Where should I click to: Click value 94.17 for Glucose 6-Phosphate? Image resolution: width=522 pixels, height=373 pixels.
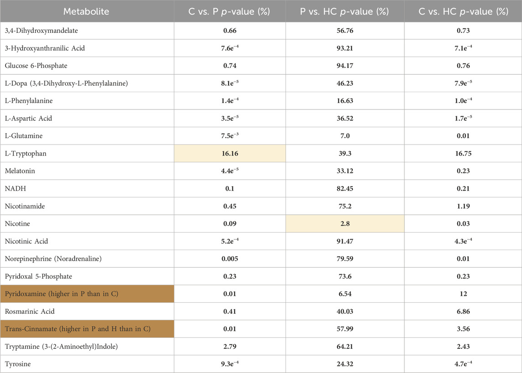point(345,66)
